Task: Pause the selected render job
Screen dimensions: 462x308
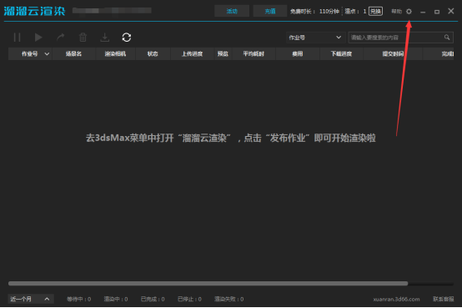Action: pyautogui.click(x=17, y=38)
